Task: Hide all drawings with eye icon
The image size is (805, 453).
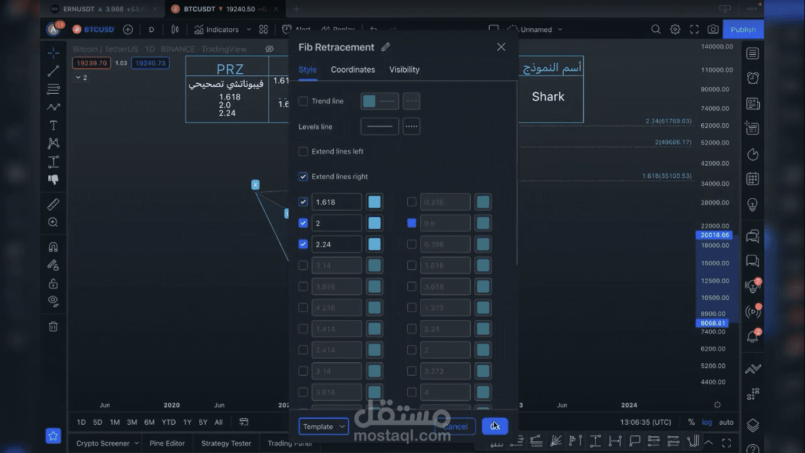Action: (53, 301)
